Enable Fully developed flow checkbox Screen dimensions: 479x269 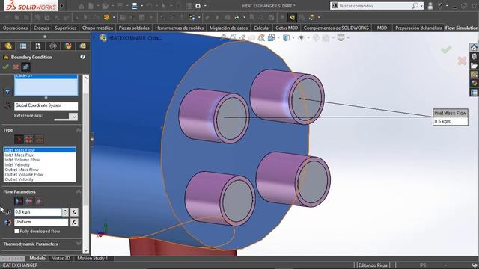pos(16,231)
